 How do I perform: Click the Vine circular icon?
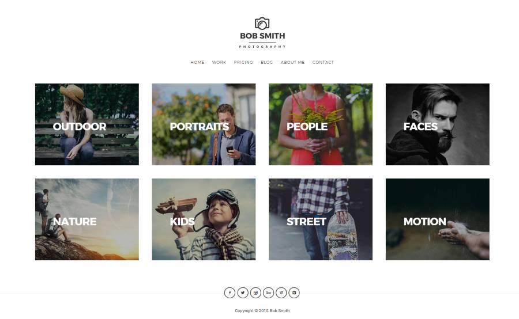tap(281, 293)
